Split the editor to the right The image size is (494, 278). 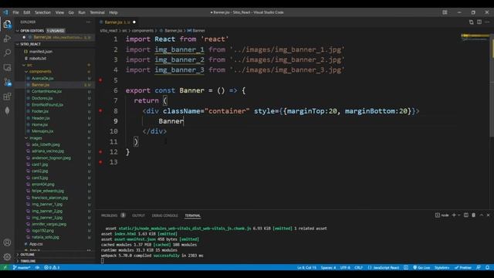pos(479,22)
